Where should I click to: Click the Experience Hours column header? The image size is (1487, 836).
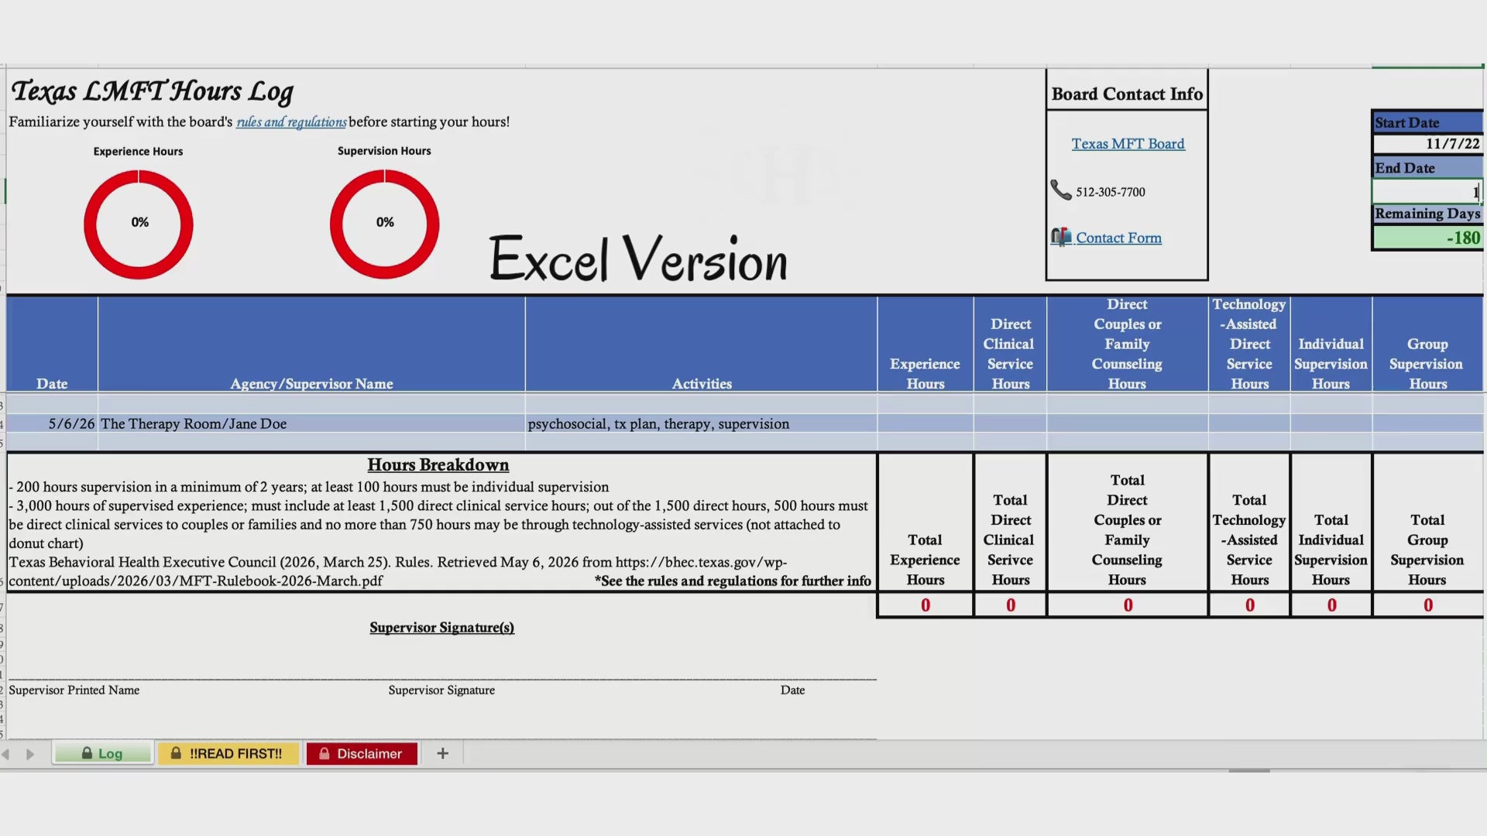click(x=926, y=344)
